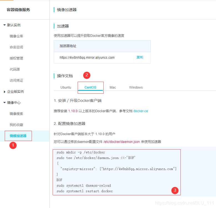Viewport: 216px width, 208px height.
Task: Expand the 企业版实例 section arrow
Action: point(4,92)
